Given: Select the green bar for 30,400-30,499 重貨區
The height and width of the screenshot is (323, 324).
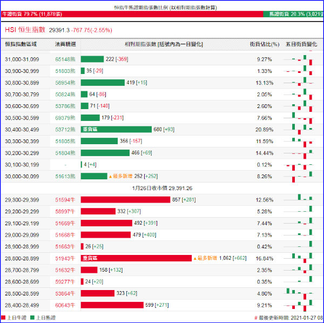Looking at the screenshot, I should pyautogui.click(x=116, y=130).
